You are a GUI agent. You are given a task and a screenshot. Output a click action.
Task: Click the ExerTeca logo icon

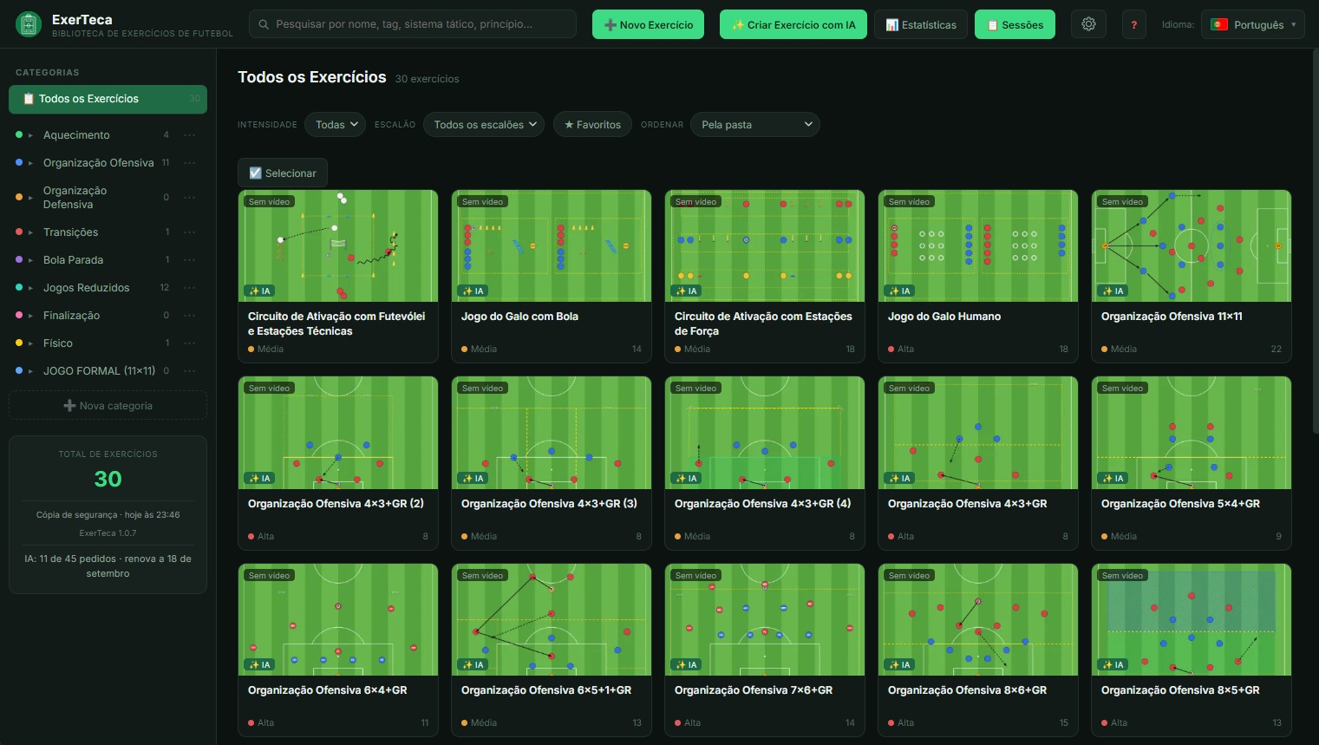click(29, 24)
